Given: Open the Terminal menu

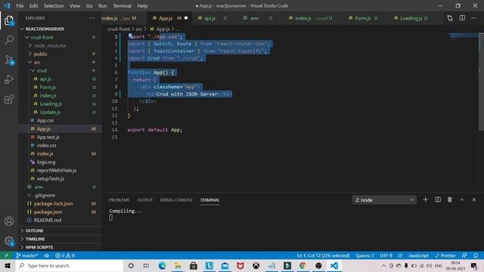Looking at the screenshot, I should click(122, 6).
